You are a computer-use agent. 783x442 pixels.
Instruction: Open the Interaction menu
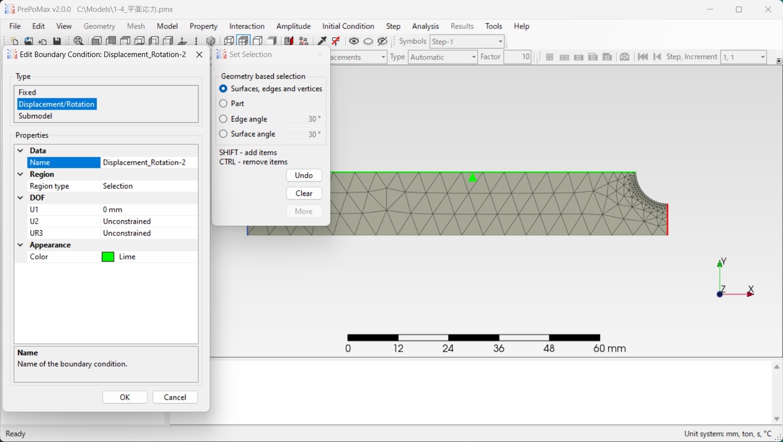click(x=247, y=26)
